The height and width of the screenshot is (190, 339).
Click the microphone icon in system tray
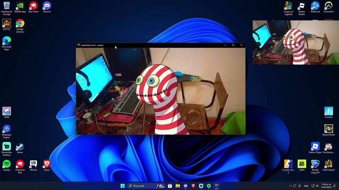(300, 186)
